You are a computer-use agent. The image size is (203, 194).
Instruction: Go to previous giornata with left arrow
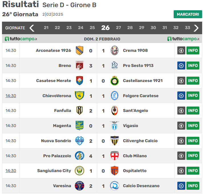[x=32, y=28]
